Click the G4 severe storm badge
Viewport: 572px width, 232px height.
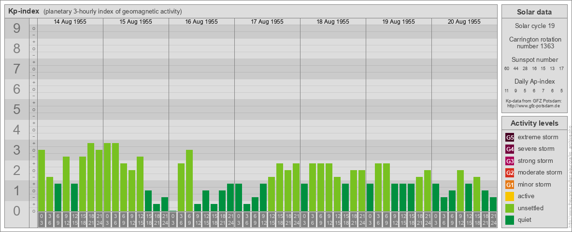(x=510, y=149)
